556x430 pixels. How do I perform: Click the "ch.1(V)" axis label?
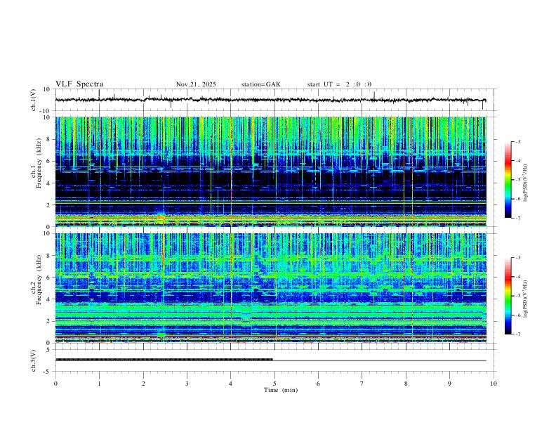(34, 100)
